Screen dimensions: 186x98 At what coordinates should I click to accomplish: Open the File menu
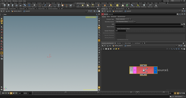pos(2,1)
